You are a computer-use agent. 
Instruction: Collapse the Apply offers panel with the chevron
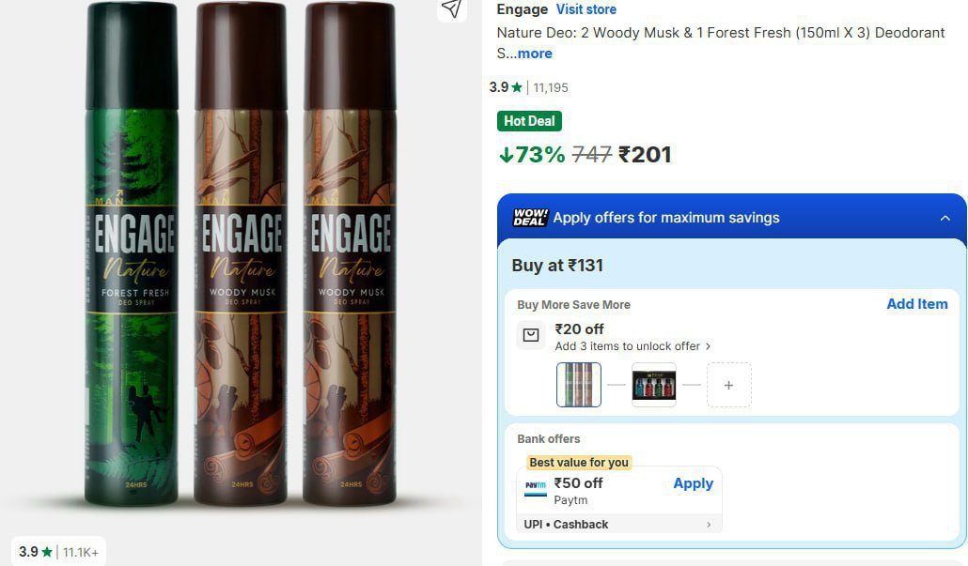(945, 217)
